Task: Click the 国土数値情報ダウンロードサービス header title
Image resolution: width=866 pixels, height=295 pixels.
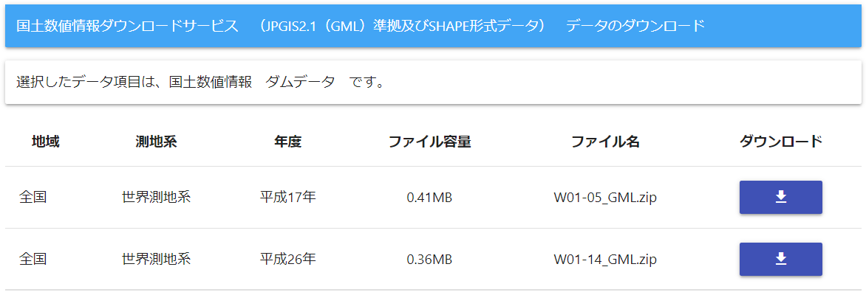Action: 127,27
